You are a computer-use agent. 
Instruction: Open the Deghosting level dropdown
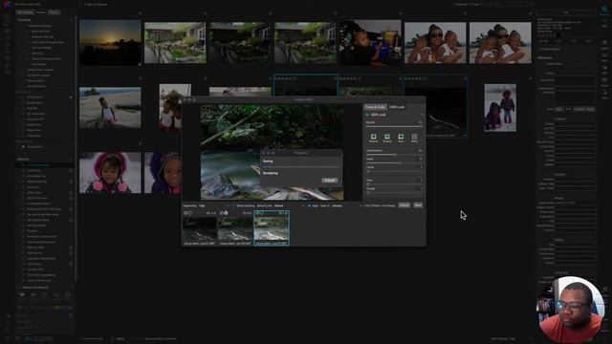[214, 205]
